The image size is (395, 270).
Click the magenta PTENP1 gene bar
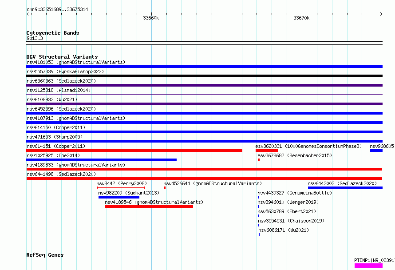tap(368, 266)
